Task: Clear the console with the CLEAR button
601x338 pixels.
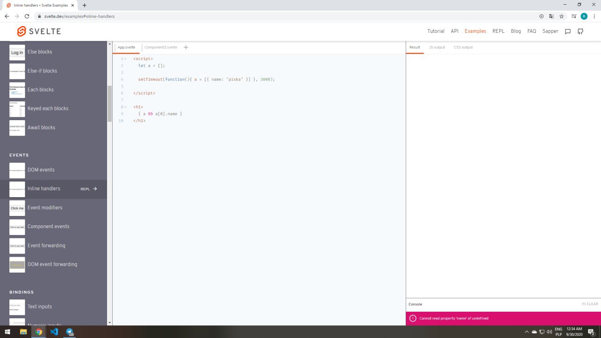Action: (x=590, y=304)
